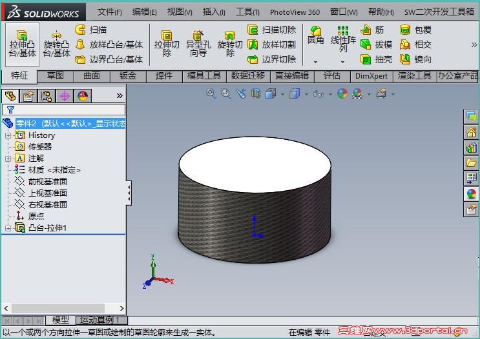This screenshot has height=339, width=480.
Task: Expand the 凸台-拉伸1 feature node
Action: (x=8, y=228)
